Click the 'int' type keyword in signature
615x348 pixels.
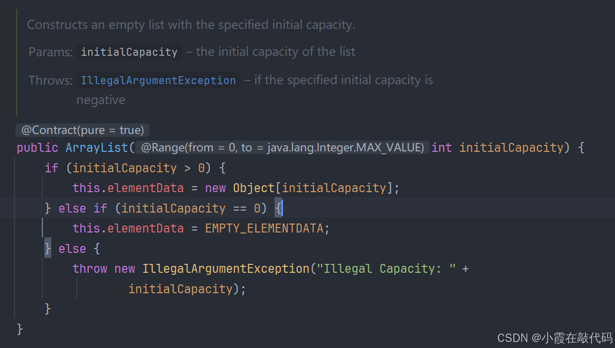[x=442, y=148]
